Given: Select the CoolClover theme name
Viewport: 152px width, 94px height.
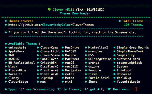Looking at the screenshot, I should (x=49, y=59).
